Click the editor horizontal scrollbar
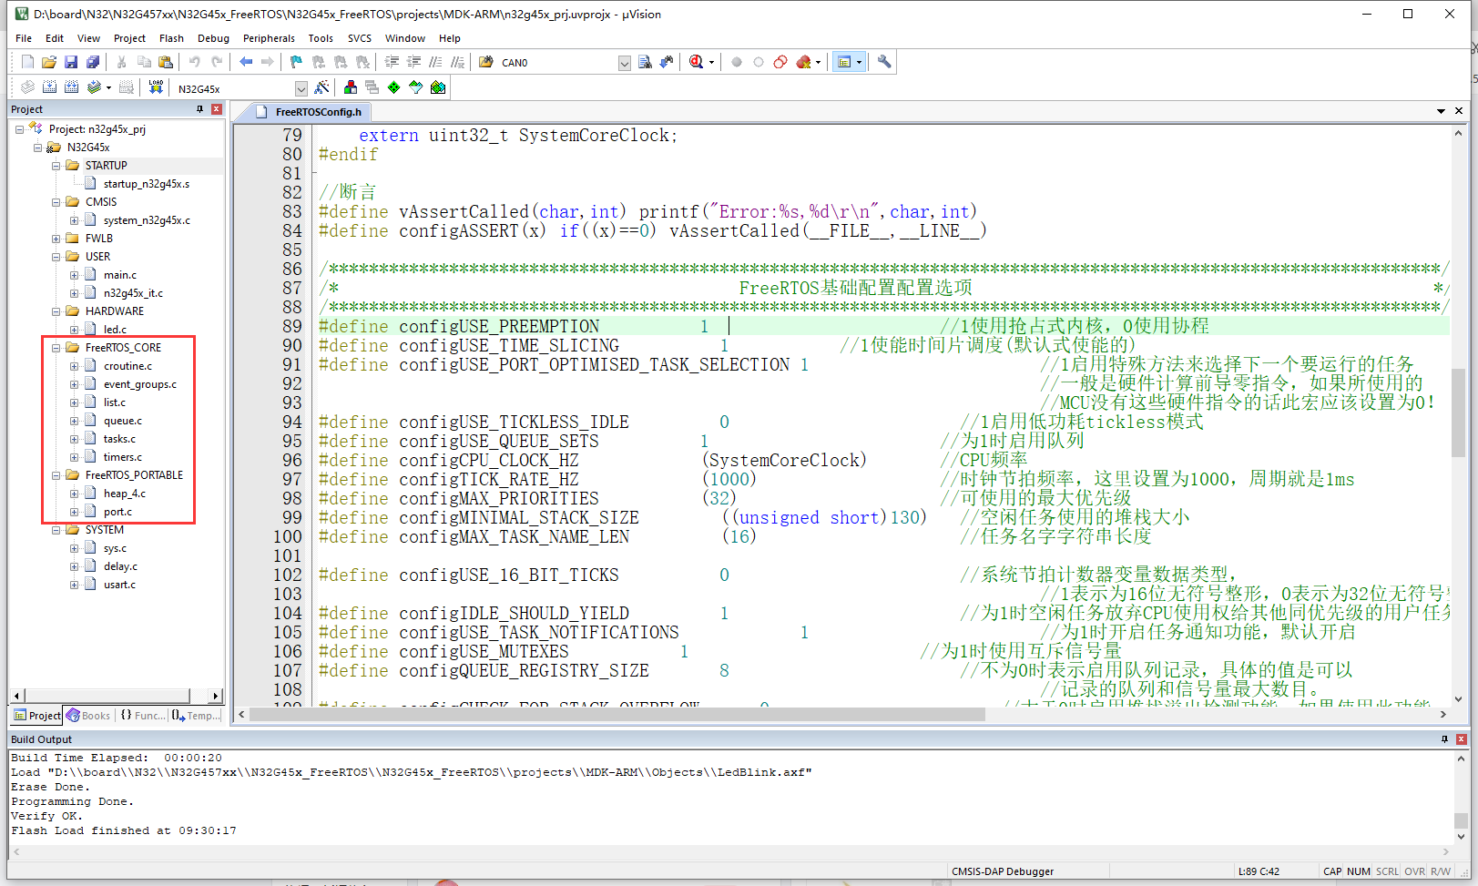 [x=617, y=715]
